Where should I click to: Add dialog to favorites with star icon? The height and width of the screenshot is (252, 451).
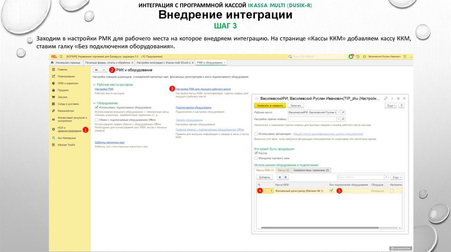tap(257, 98)
